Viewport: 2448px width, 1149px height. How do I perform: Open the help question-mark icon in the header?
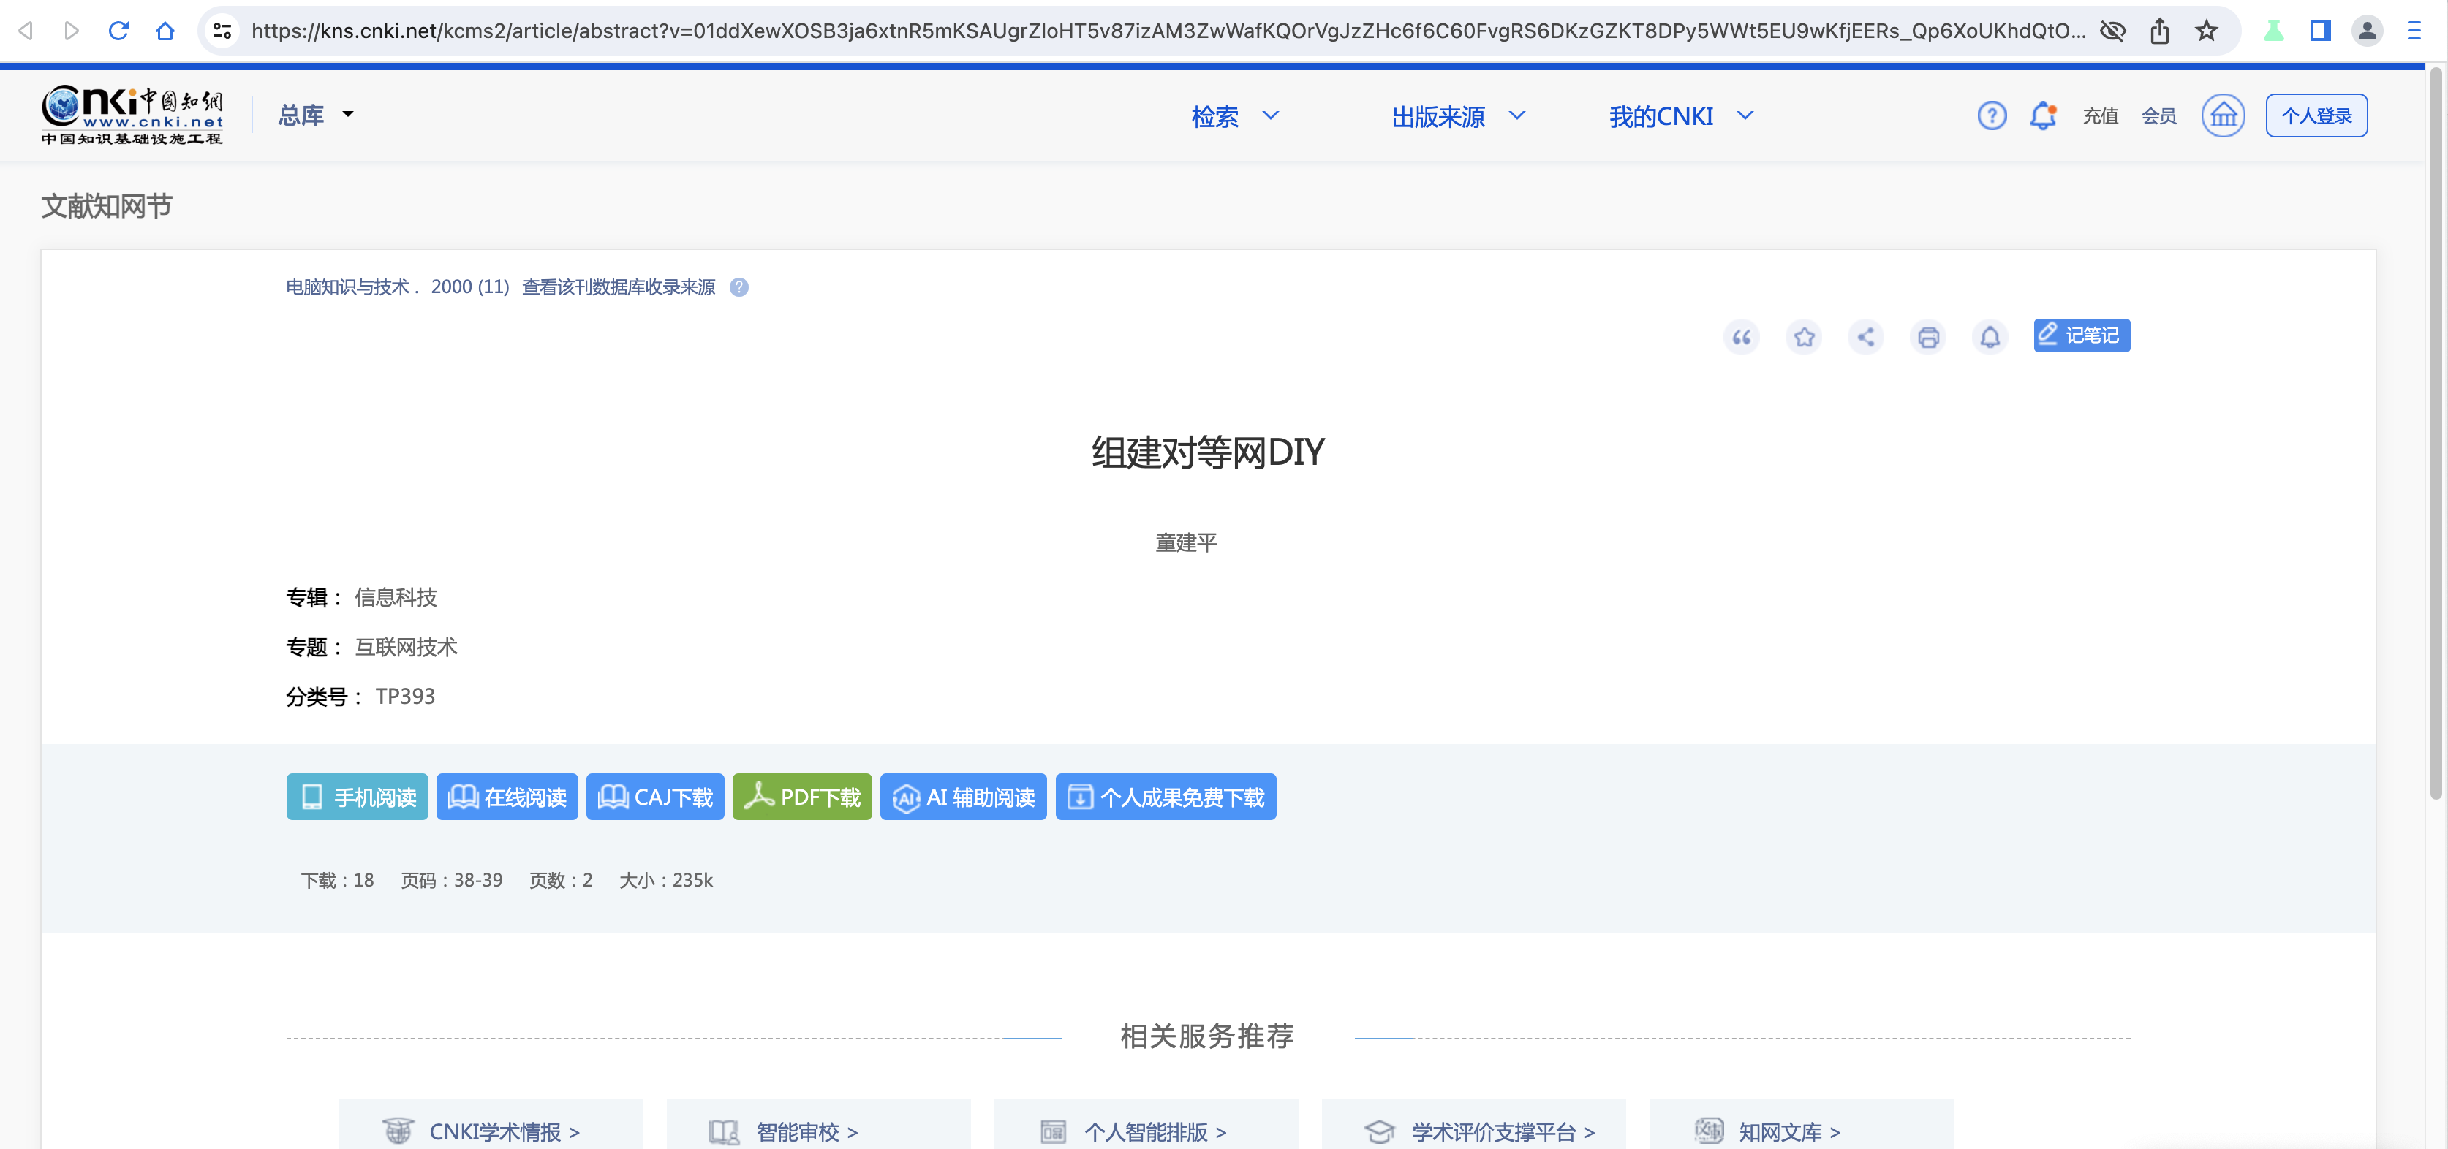1992,115
